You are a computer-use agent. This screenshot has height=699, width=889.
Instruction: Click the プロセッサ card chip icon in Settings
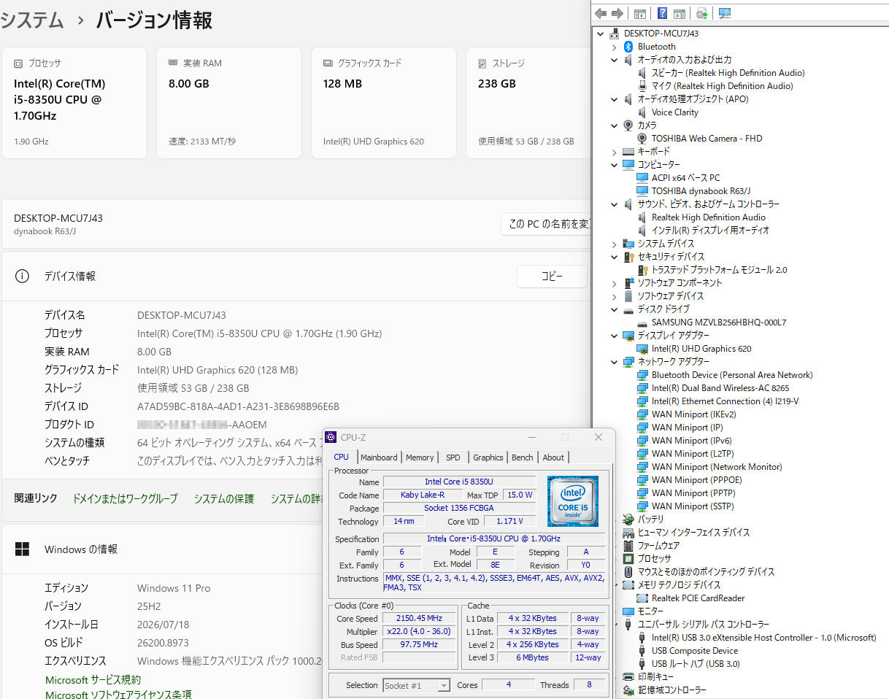tap(18, 63)
